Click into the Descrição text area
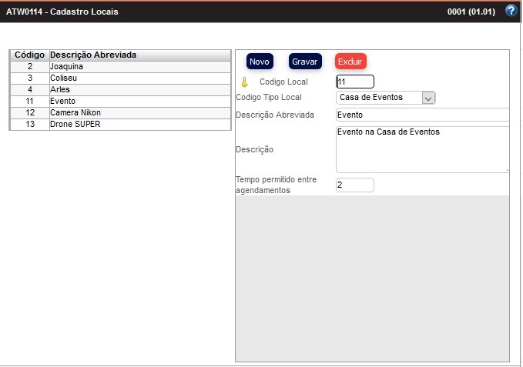 point(422,149)
